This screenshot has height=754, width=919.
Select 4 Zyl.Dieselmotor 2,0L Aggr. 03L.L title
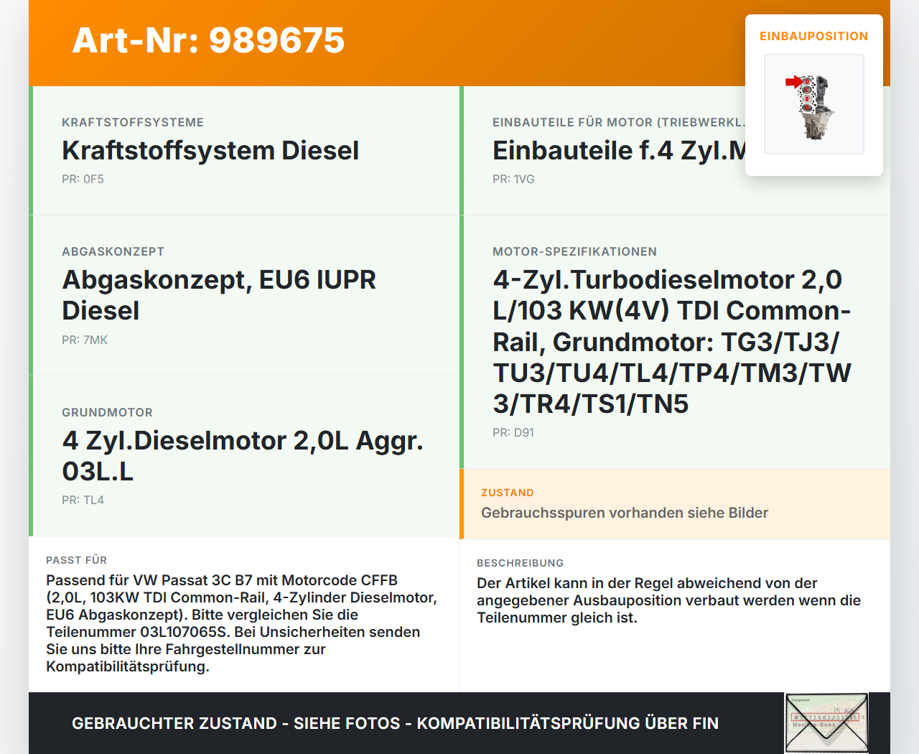click(x=243, y=456)
